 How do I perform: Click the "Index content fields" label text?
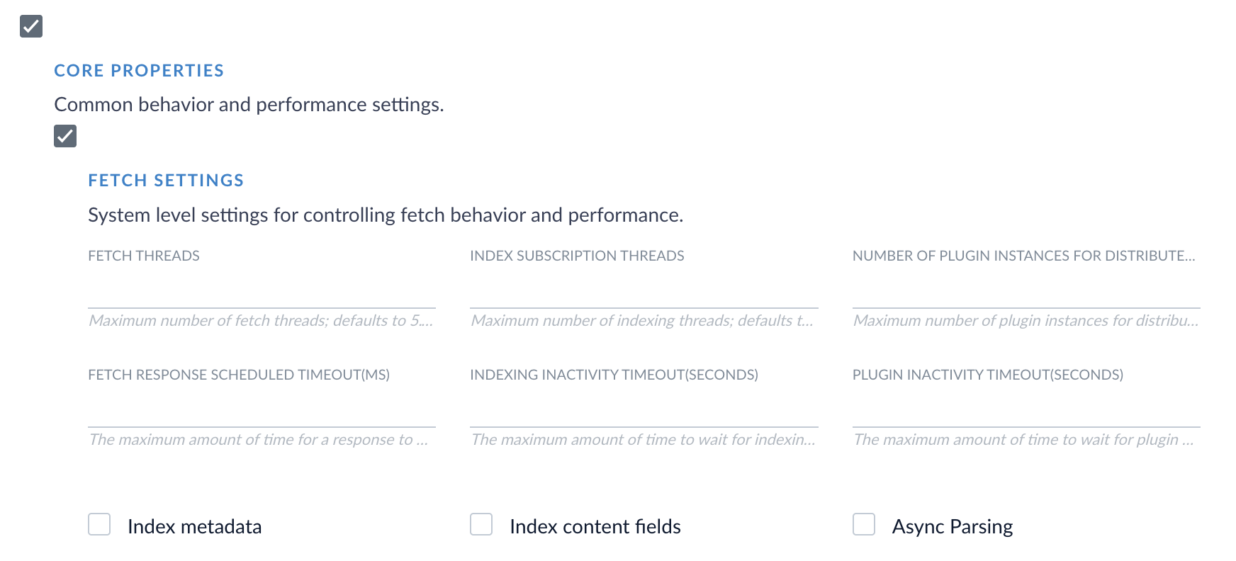pos(595,527)
